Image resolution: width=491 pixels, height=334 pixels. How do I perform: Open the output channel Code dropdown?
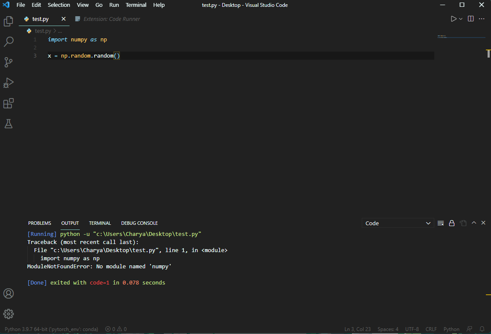398,223
